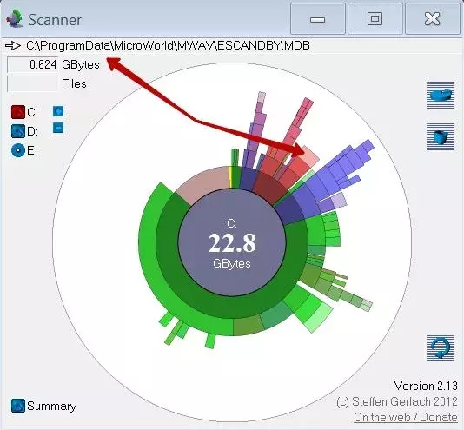Image resolution: width=464 pixels, height=430 pixels.
Task: Click the blue undo/rescan arrow icon
Action: point(441,347)
